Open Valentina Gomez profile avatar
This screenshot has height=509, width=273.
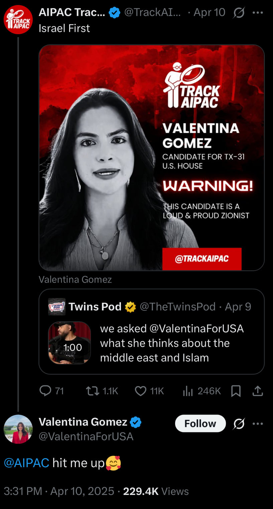click(x=18, y=429)
